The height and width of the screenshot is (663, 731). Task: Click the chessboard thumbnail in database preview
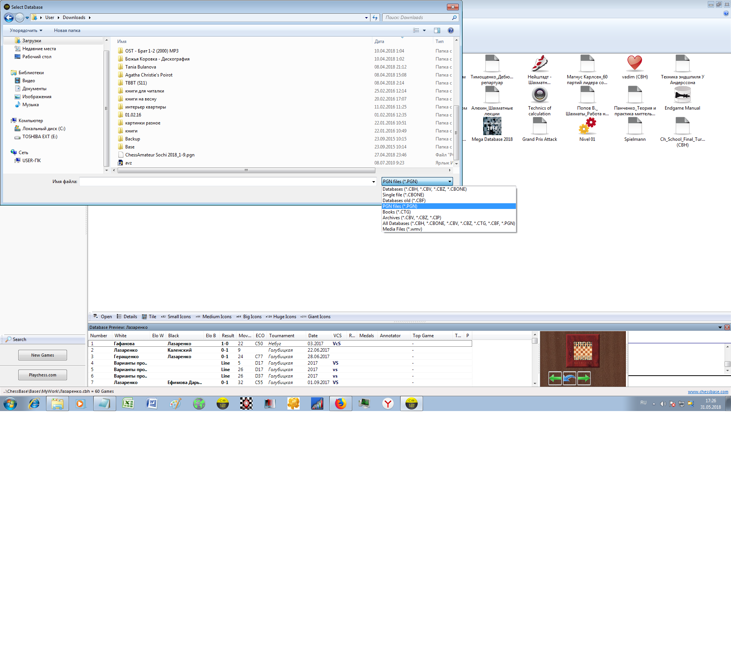[583, 351]
